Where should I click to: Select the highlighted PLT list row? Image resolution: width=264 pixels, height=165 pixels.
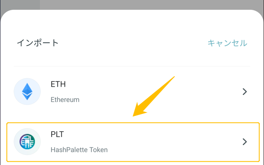point(133,142)
